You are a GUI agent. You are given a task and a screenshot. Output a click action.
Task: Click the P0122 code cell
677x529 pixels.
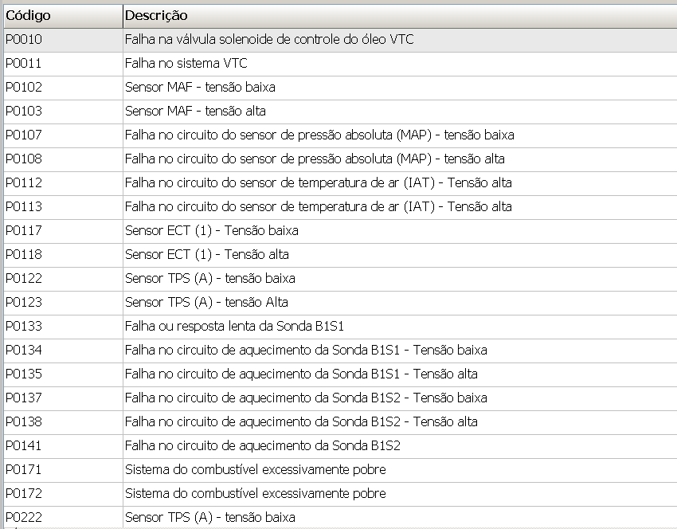coord(24,278)
